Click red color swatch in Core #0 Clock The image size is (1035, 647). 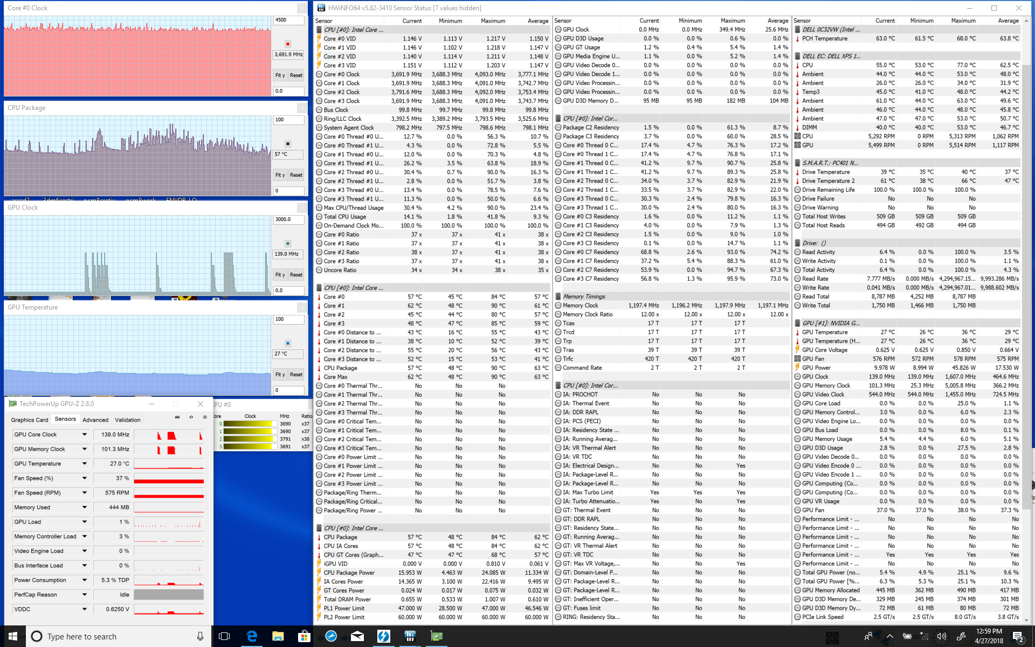(288, 44)
